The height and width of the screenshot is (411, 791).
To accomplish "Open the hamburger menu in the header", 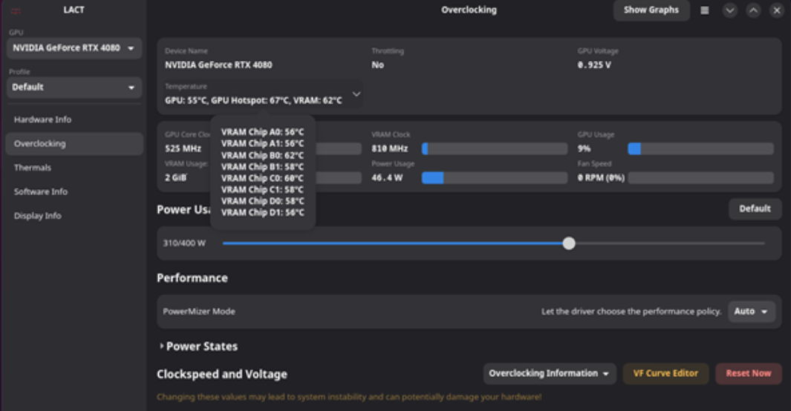I will pos(705,10).
